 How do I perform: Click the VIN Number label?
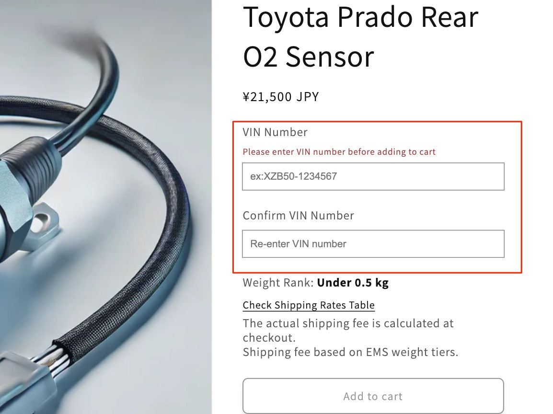pyautogui.click(x=275, y=132)
